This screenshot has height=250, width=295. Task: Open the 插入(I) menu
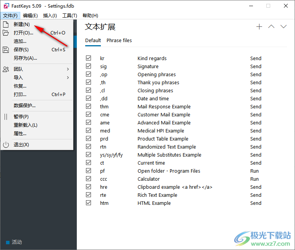50,16
